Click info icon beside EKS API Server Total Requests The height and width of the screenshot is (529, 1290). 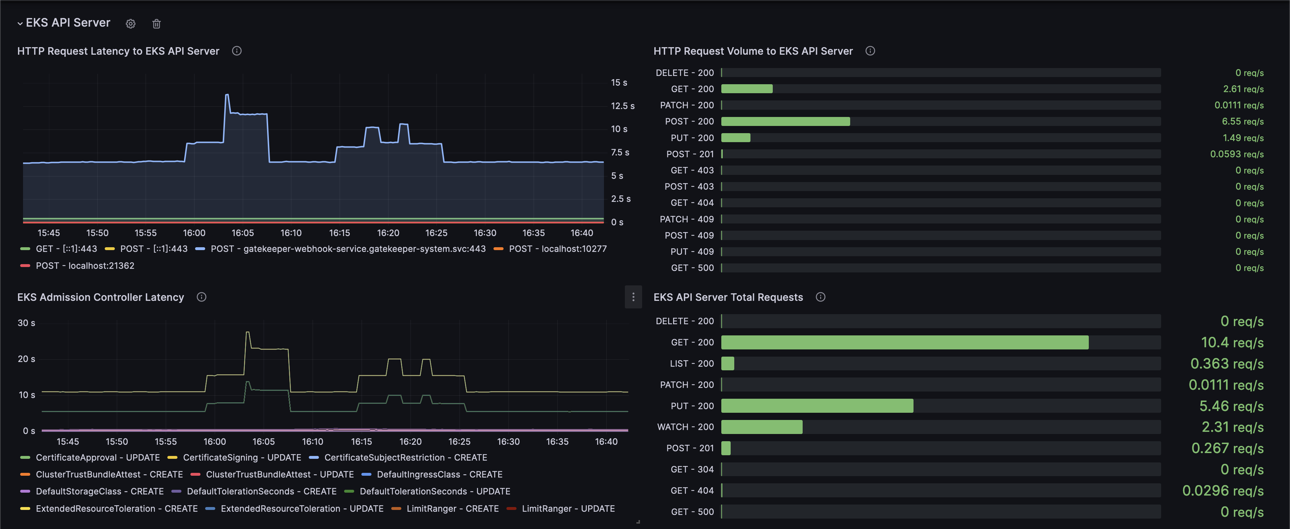click(820, 297)
